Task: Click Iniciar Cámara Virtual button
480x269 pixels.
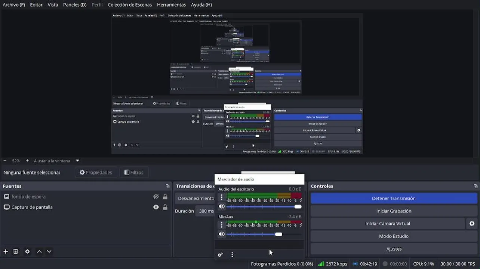Action: (388, 223)
